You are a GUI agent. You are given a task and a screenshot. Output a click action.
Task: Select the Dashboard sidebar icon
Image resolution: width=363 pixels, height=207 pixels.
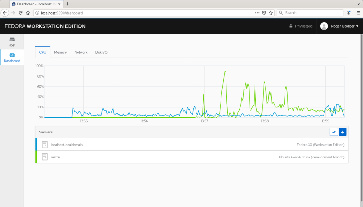click(12, 55)
